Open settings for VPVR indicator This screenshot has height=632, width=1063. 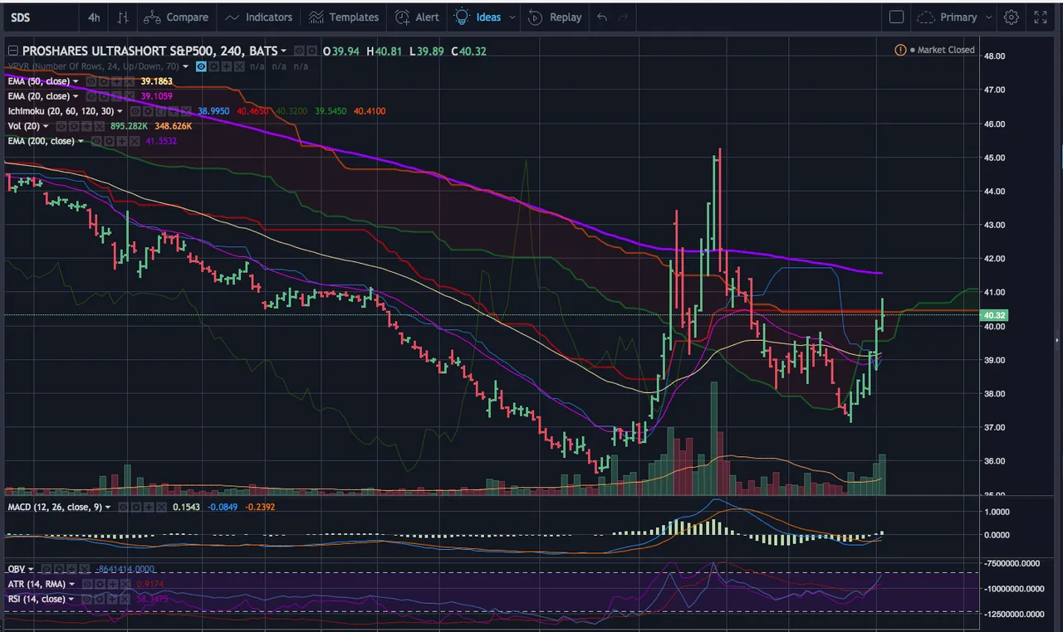[x=213, y=66]
